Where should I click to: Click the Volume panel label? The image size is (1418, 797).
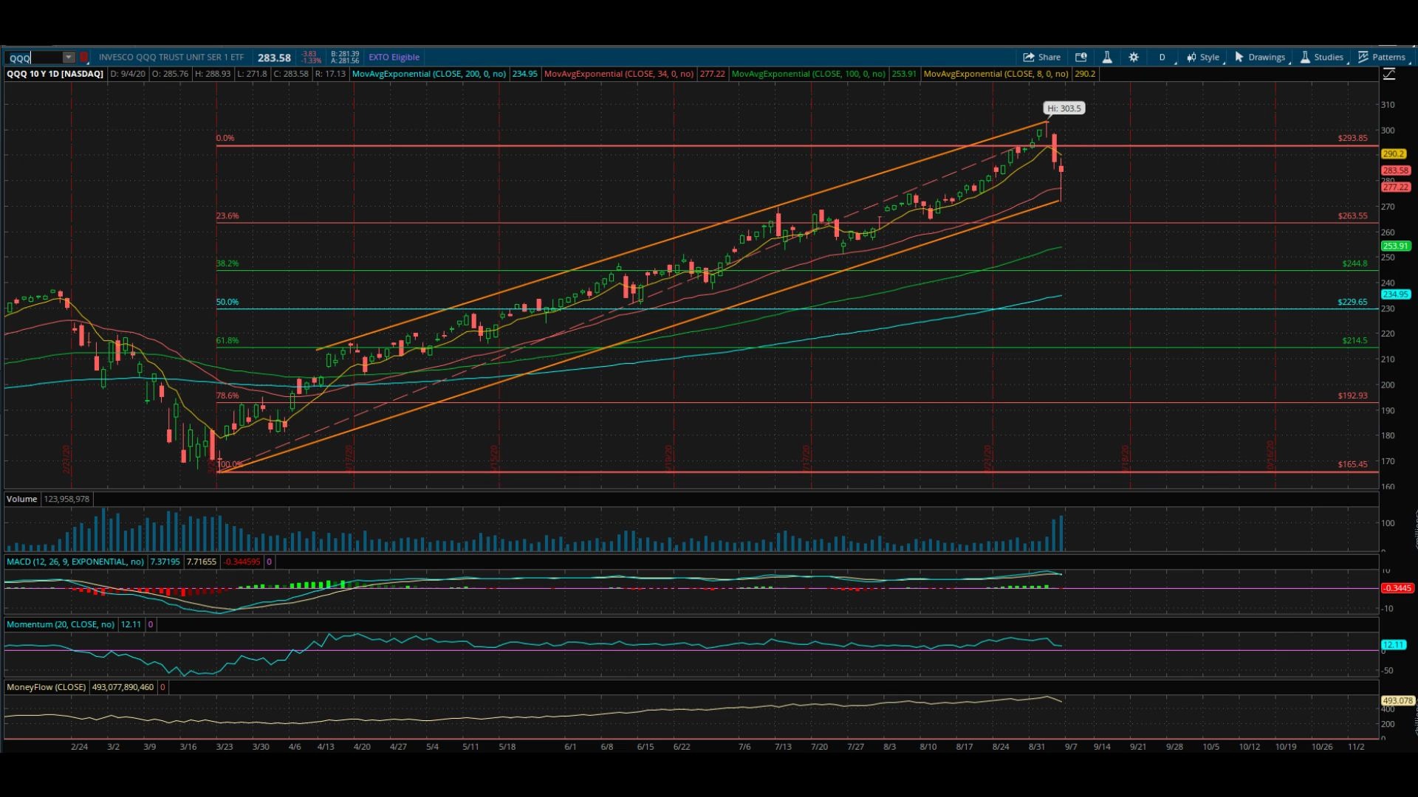click(x=21, y=499)
